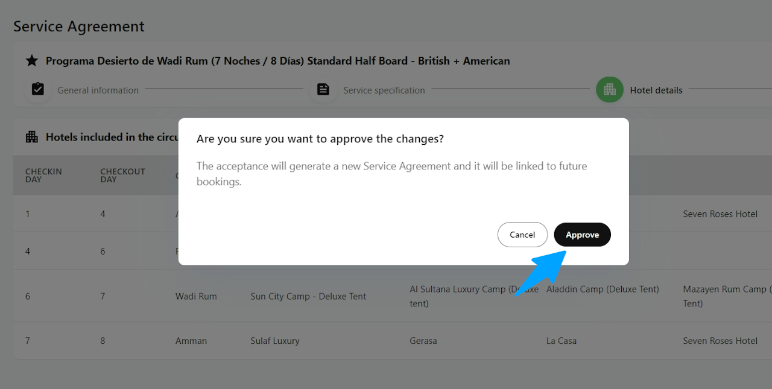Screen dimensions: 772x389
Task: Click the Service specification document icon
Action: [323, 90]
